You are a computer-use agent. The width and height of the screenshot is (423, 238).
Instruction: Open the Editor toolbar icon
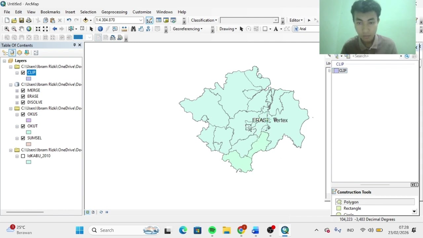click(x=149, y=20)
